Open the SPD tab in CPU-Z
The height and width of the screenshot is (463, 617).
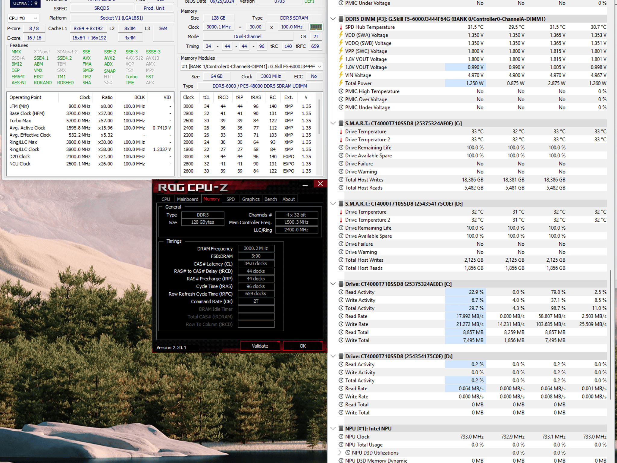230,199
